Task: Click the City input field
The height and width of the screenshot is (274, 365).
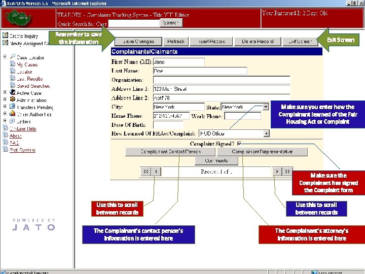Action: (179, 107)
